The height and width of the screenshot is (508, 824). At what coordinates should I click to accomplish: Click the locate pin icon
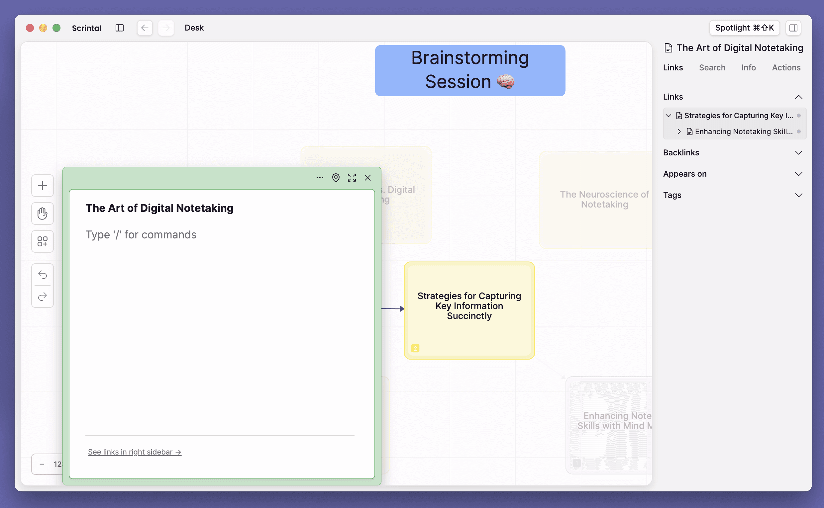click(336, 178)
